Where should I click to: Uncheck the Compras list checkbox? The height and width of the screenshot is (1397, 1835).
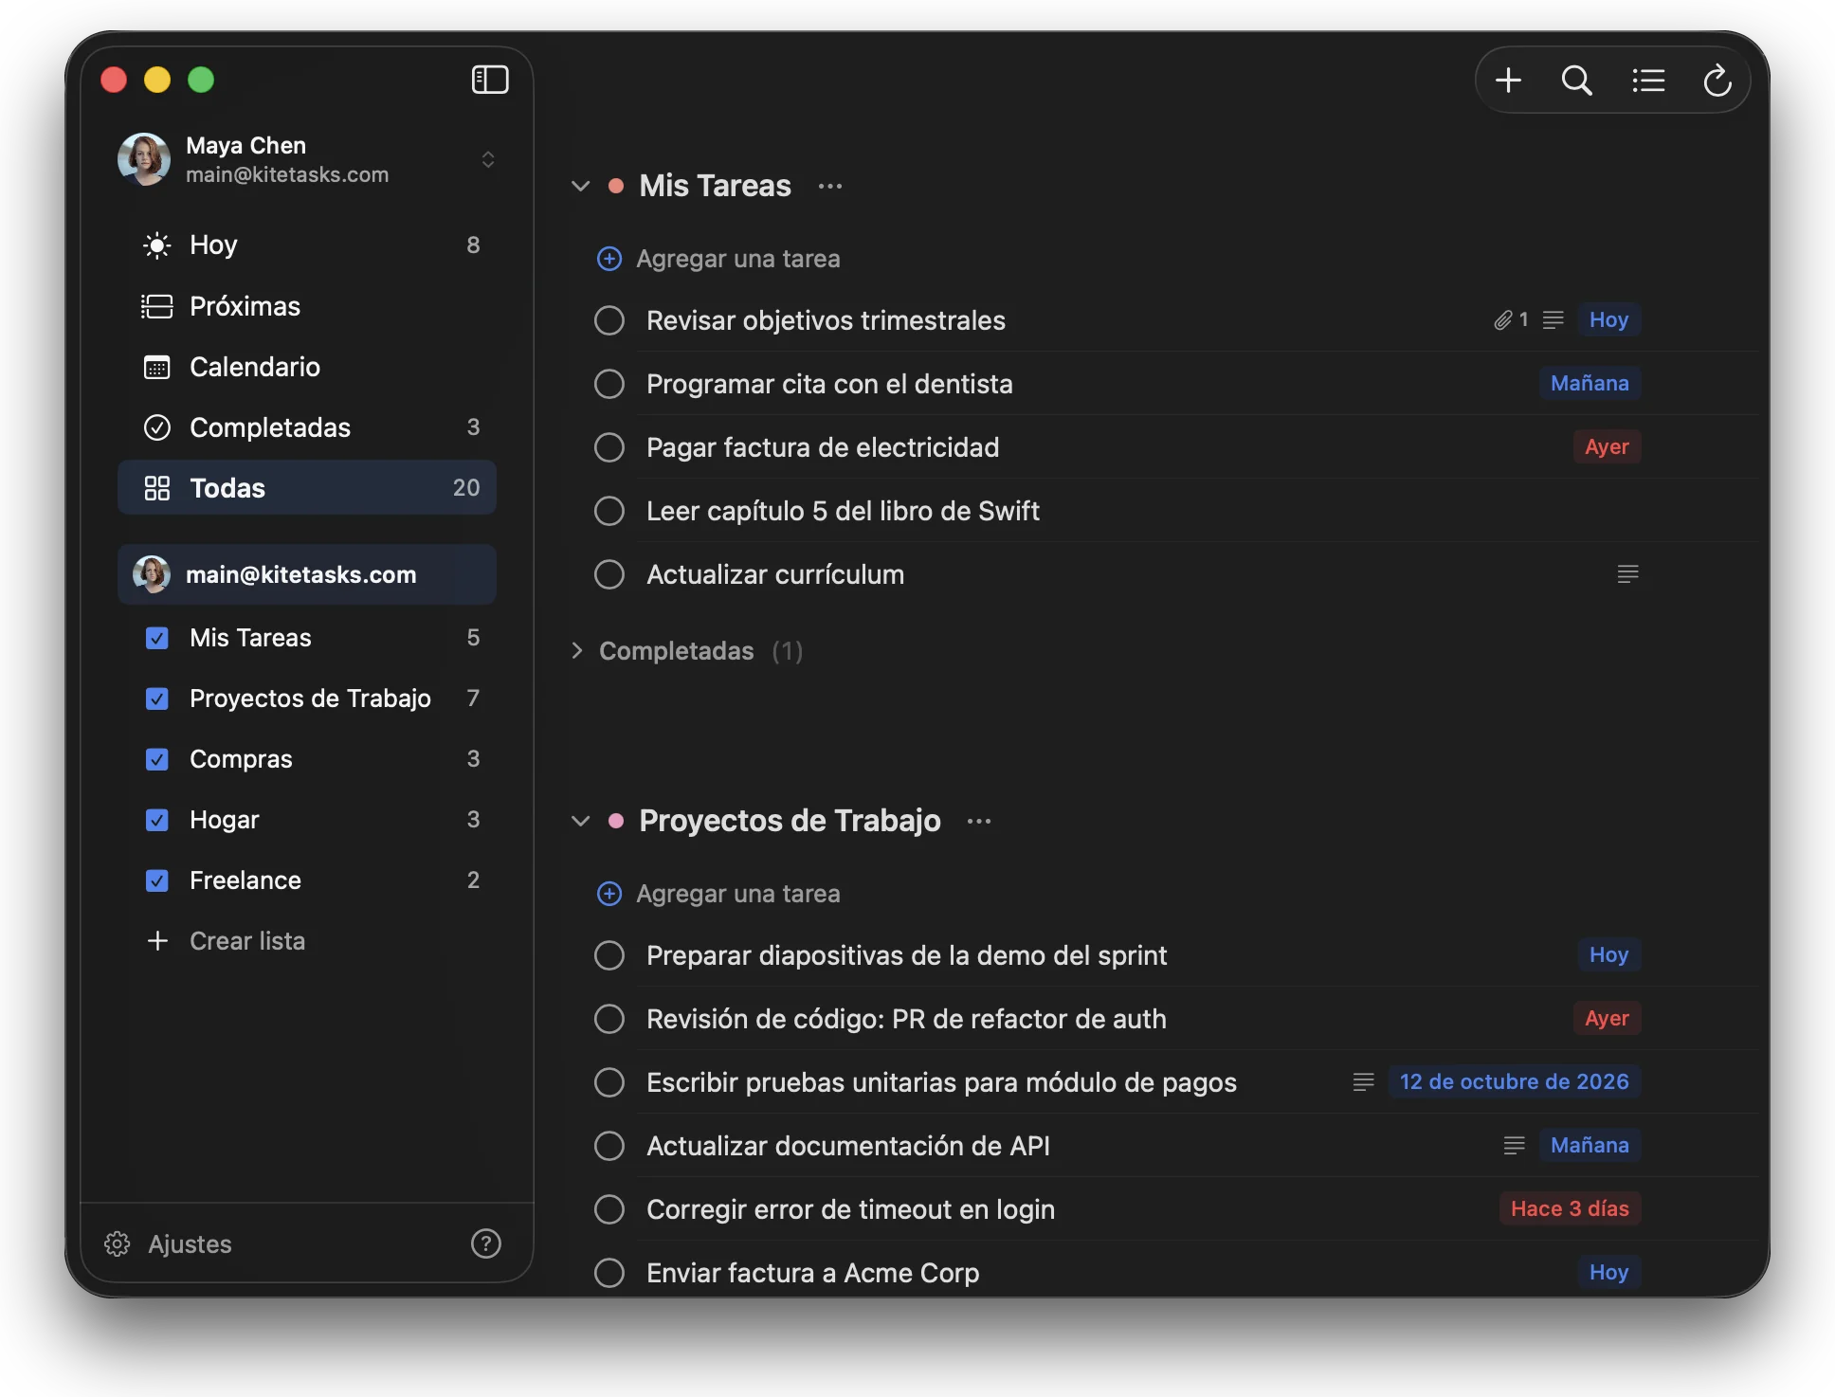pyautogui.click(x=157, y=759)
